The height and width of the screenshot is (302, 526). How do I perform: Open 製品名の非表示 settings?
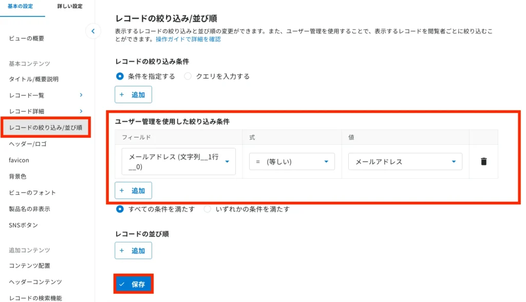(29, 209)
